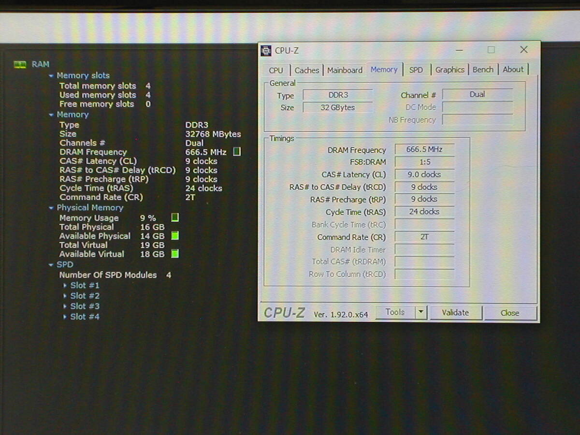Viewport: 580px width, 435px height.
Task: Open the About tab
Action: point(513,70)
